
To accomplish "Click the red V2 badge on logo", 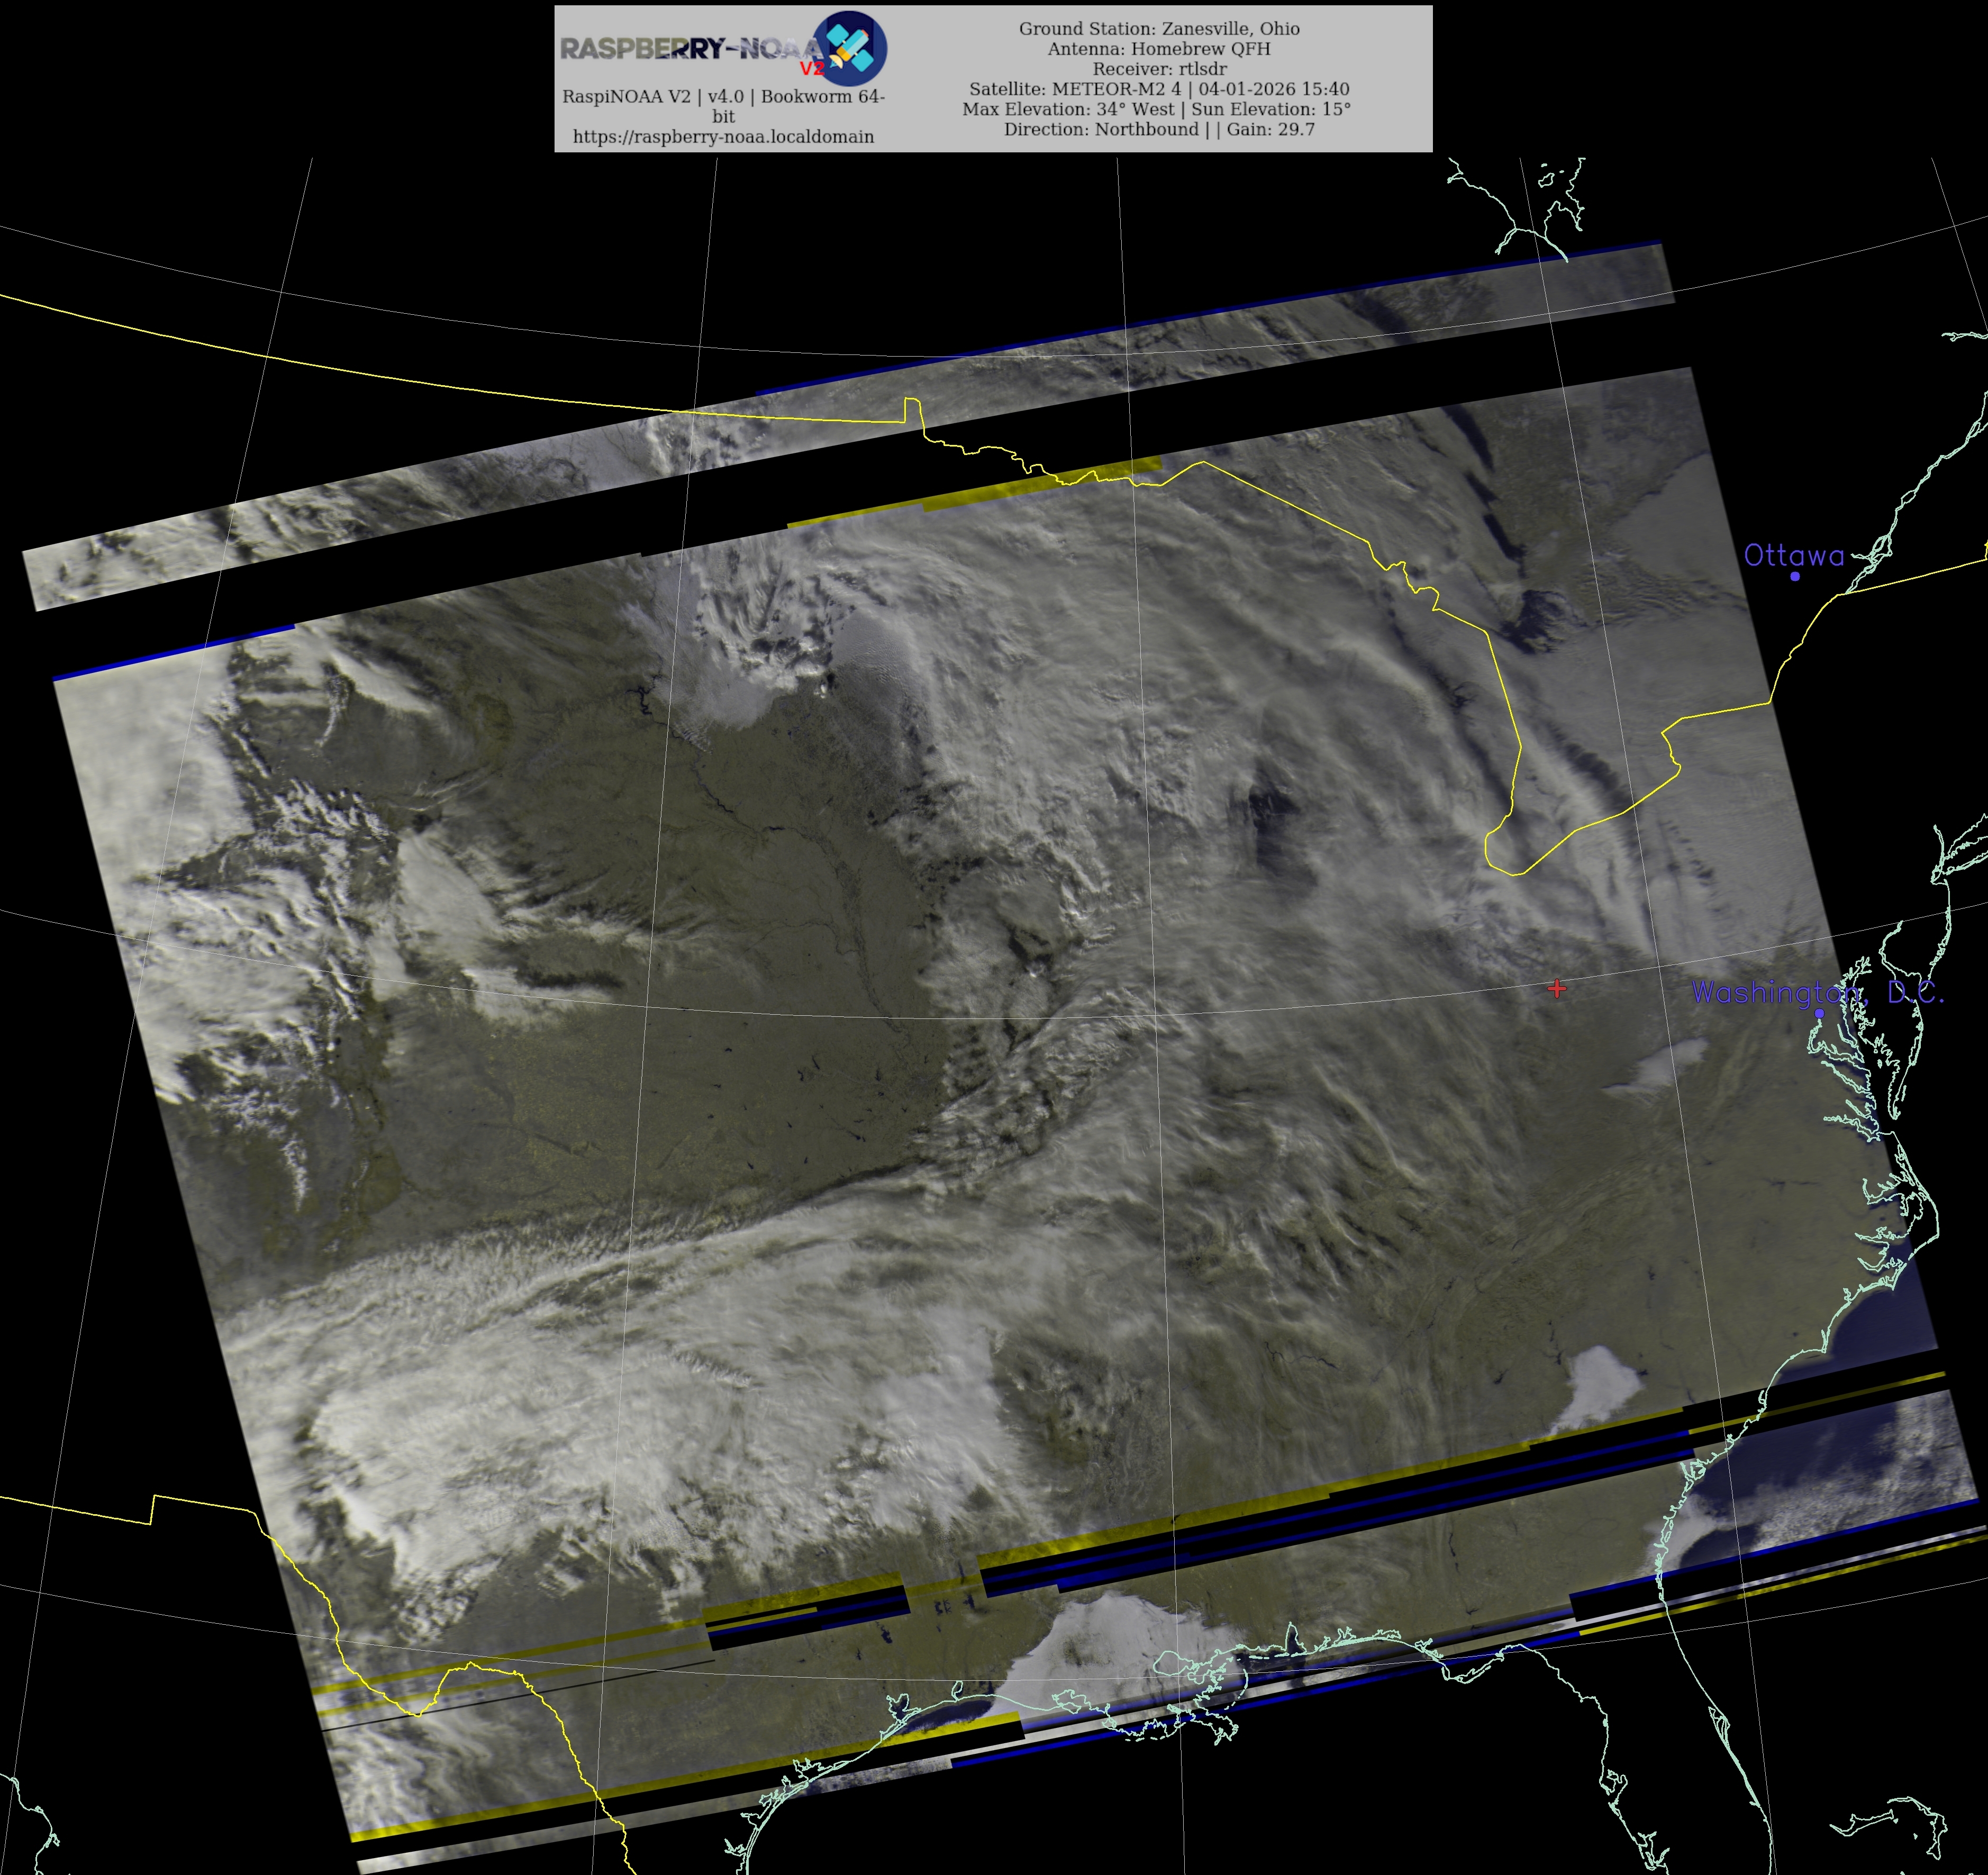I will (x=811, y=69).
